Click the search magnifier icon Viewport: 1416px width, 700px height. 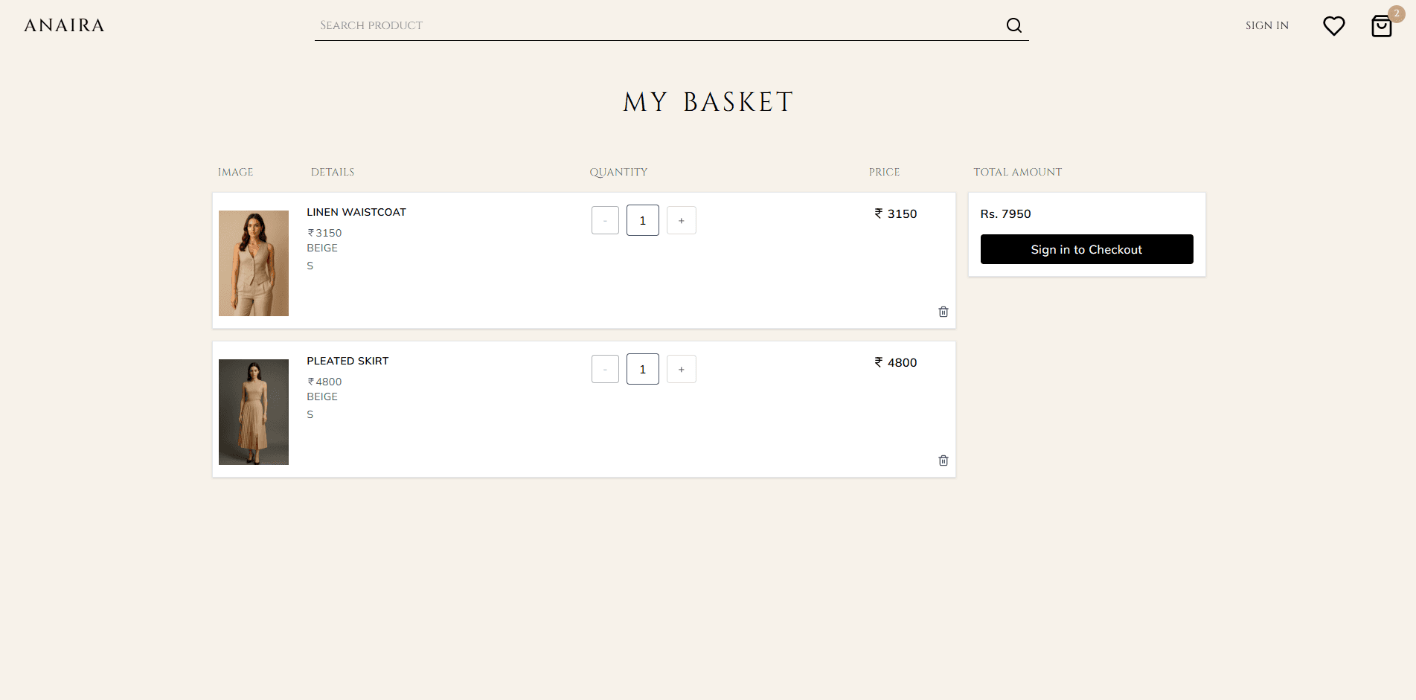point(1013,25)
